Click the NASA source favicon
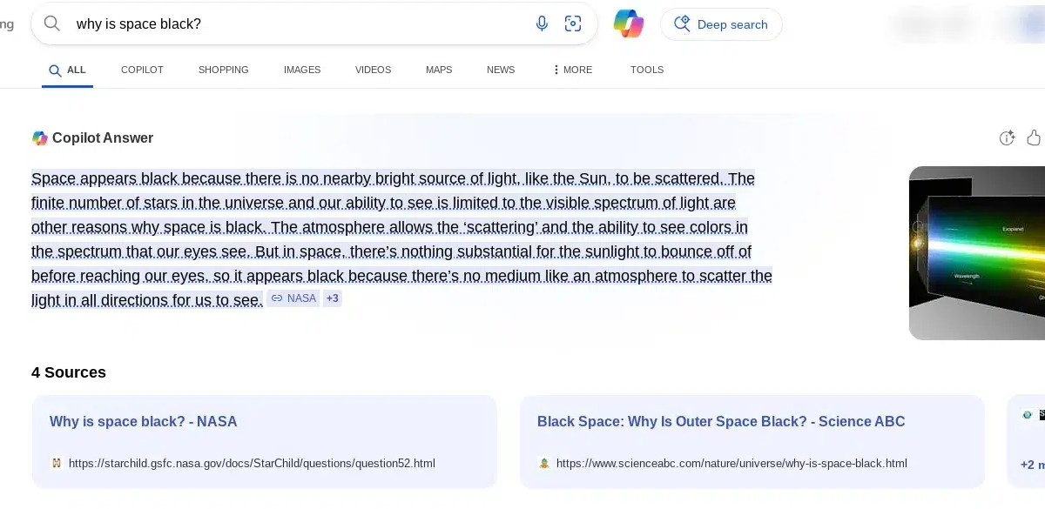This screenshot has height=509, width=1045. (x=57, y=463)
